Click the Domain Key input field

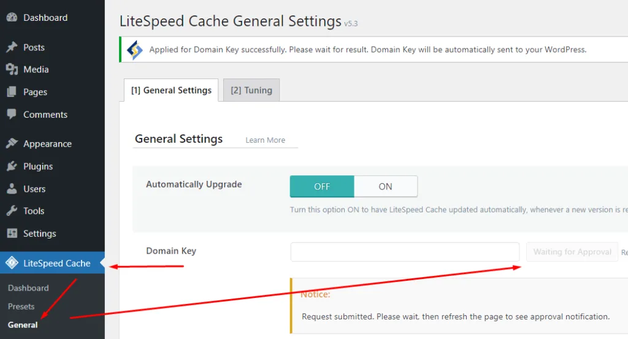[x=405, y=252]
